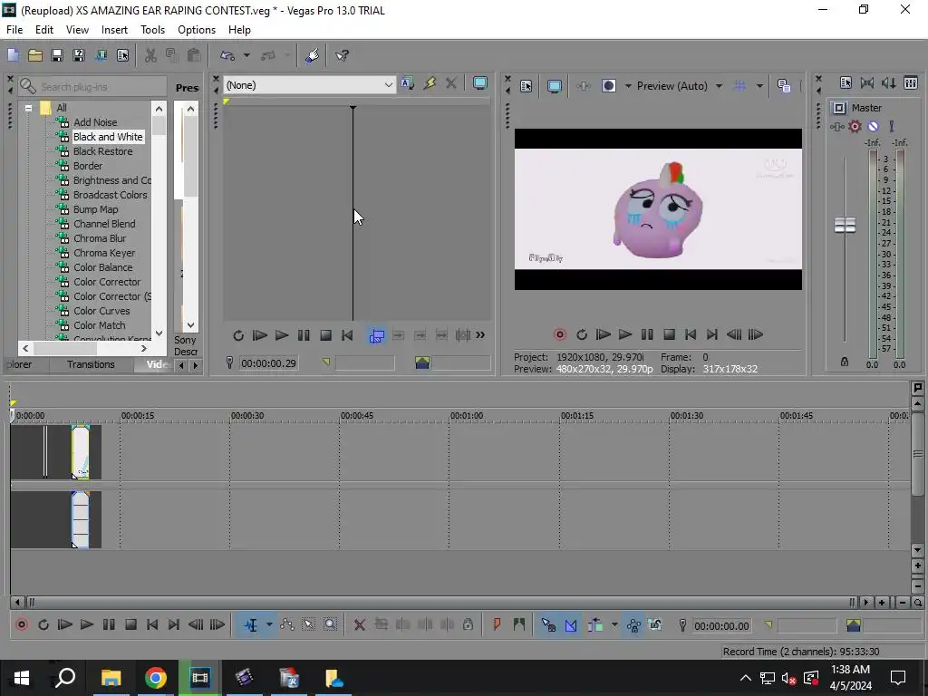Toggle trimmer loop playback
928x696 pixels.
(238, 335)
